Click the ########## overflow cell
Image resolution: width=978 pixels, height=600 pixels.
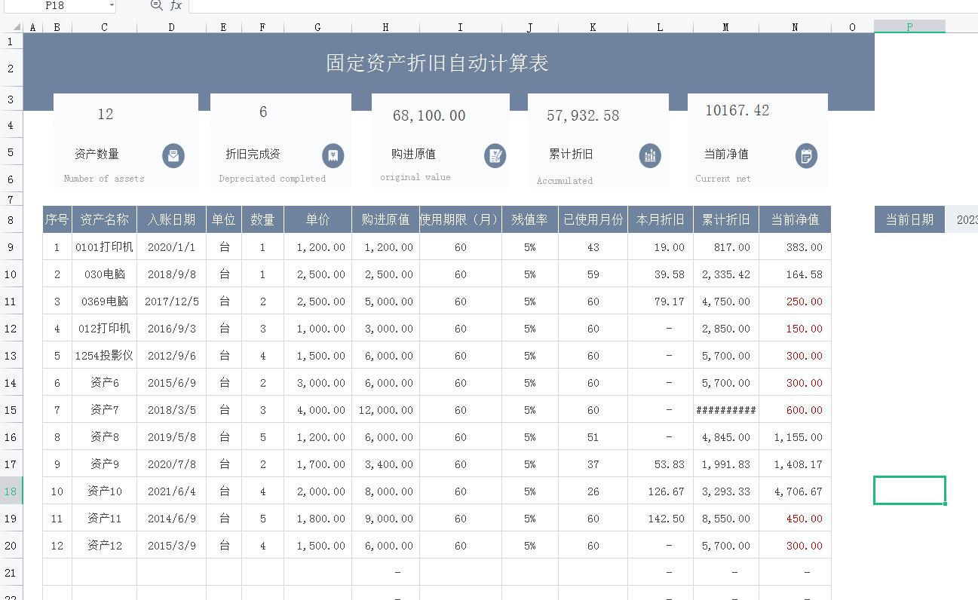[x=725, y=410]
